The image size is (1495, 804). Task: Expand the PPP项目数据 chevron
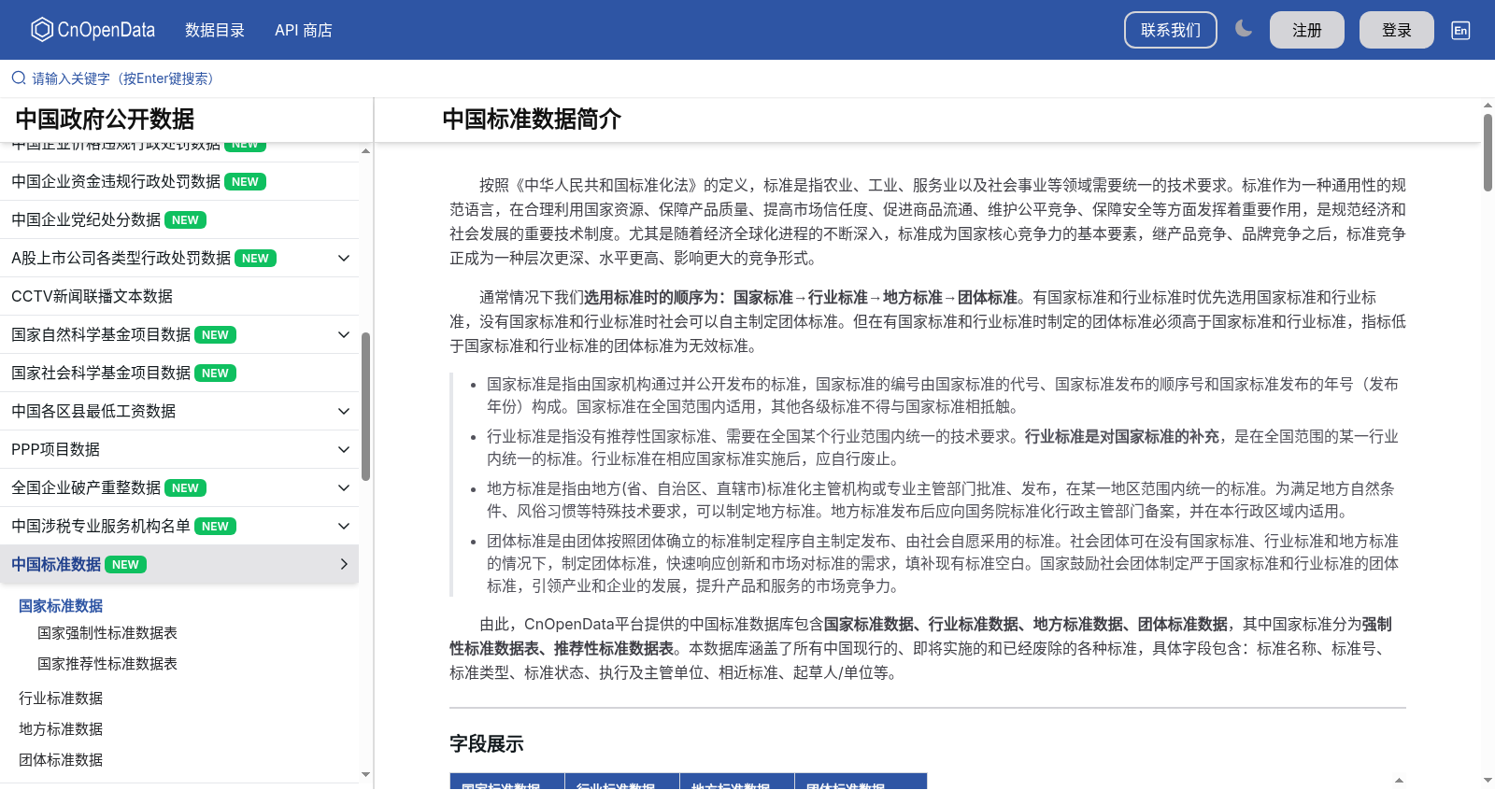coord(344,449)
